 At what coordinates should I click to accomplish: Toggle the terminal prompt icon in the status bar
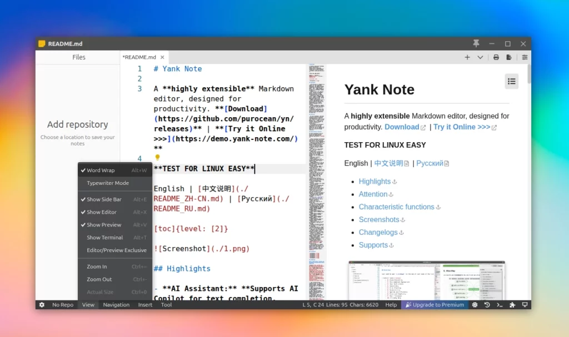coord(500,305)
